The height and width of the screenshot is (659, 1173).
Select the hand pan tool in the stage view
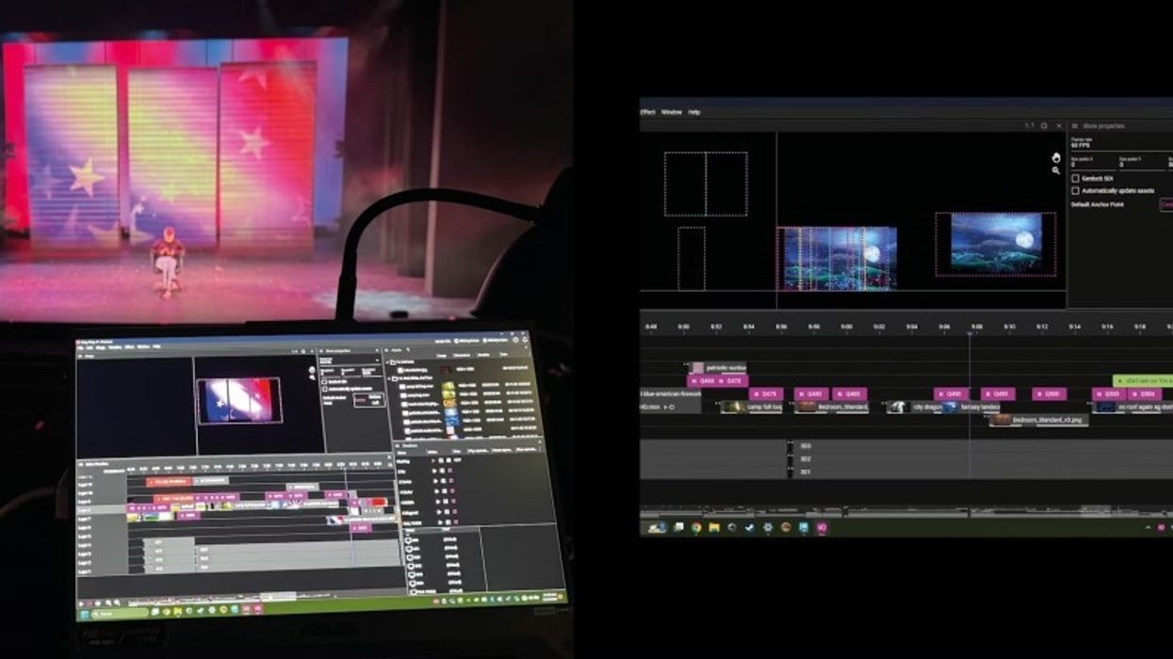click(1056, 158)
